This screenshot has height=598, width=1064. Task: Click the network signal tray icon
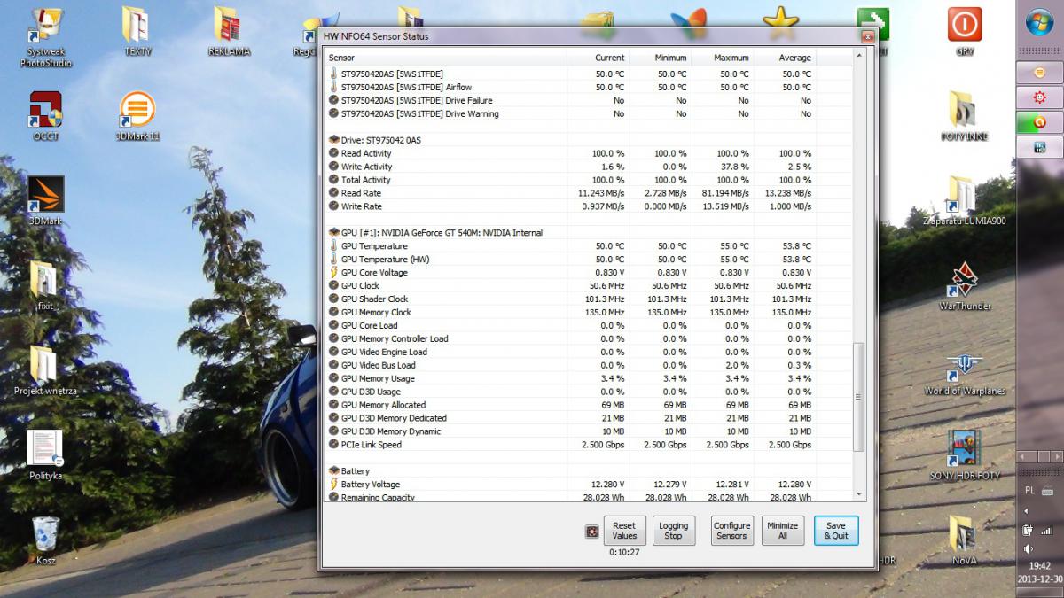(x=1047, y=531)
